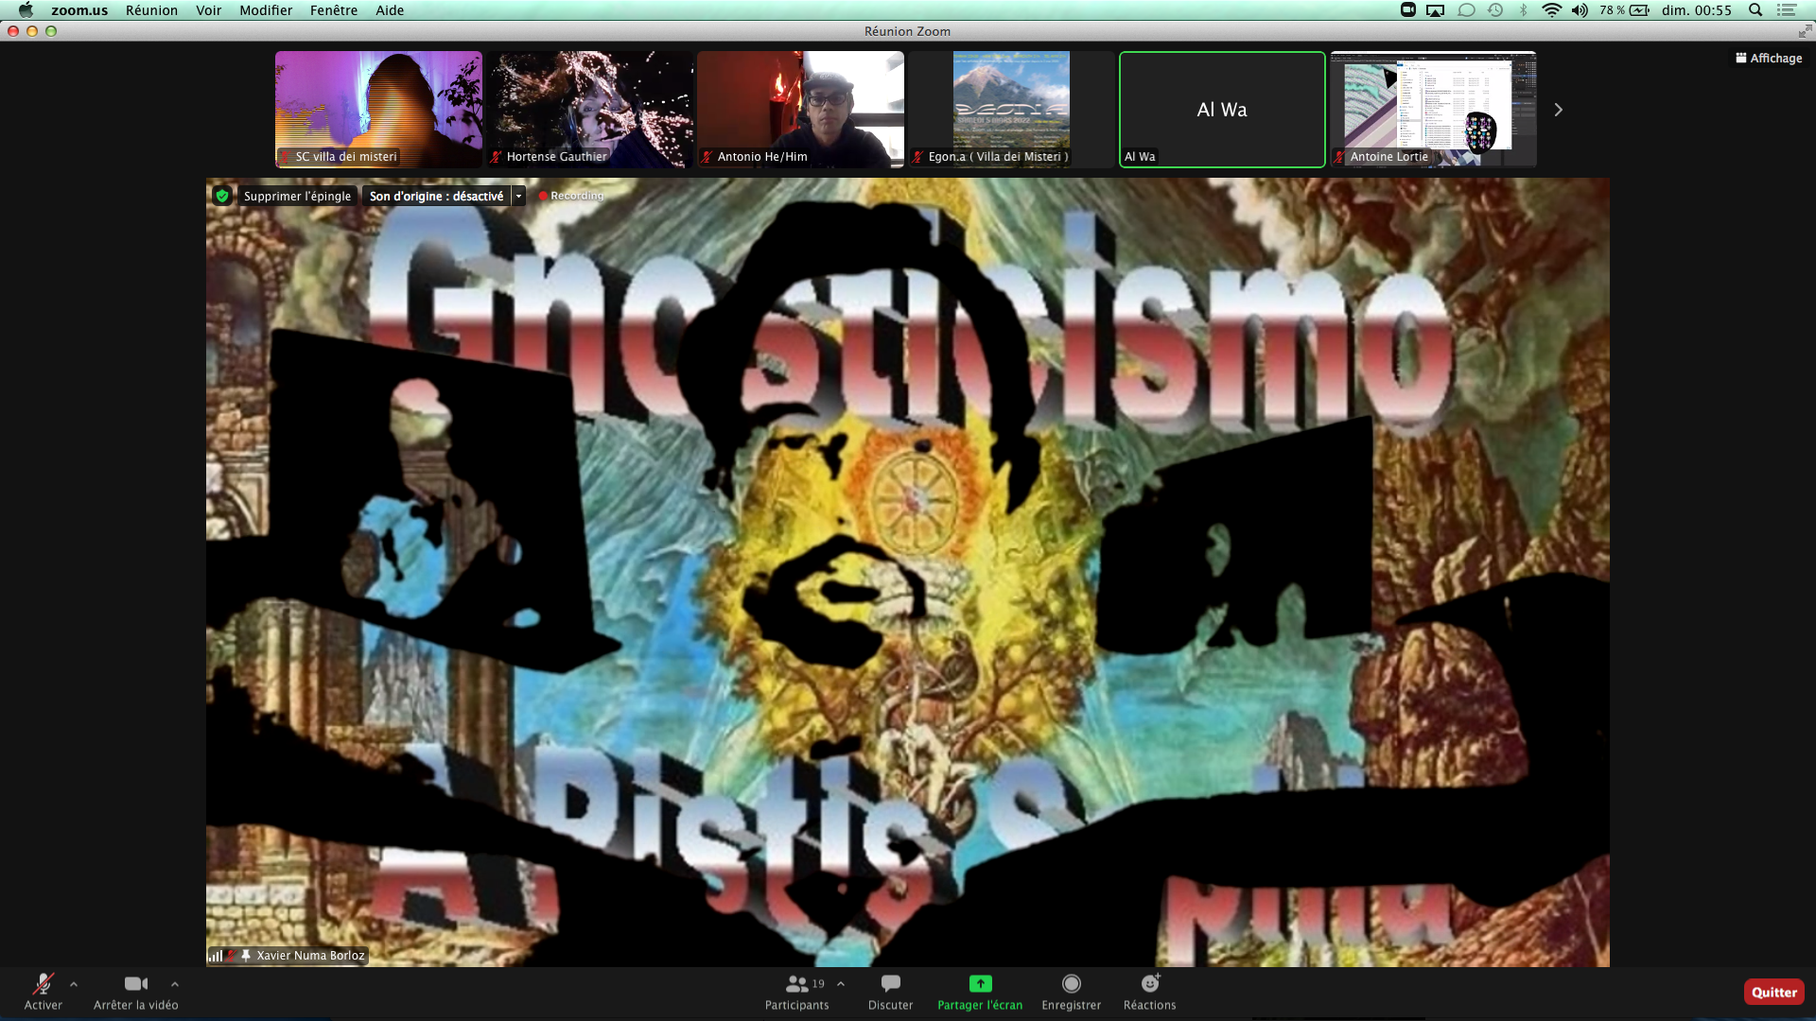The width and height of the screenshot is (1816, 1021).
Task: Open the Réunion menu
Action: [151, 10]
